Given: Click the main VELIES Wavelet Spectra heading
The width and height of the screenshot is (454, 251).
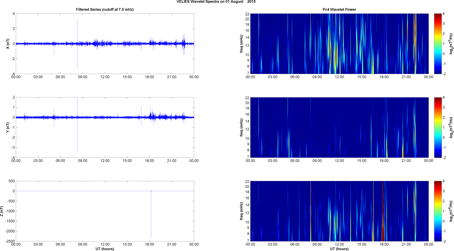Looking at the screenshot, I should [216, 2].
